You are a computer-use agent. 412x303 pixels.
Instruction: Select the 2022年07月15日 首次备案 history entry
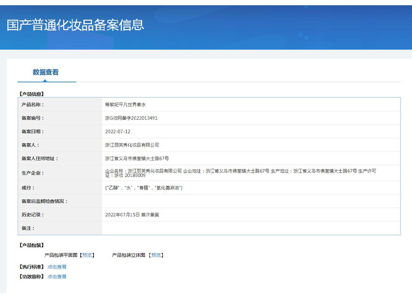[x=132, y=215]
